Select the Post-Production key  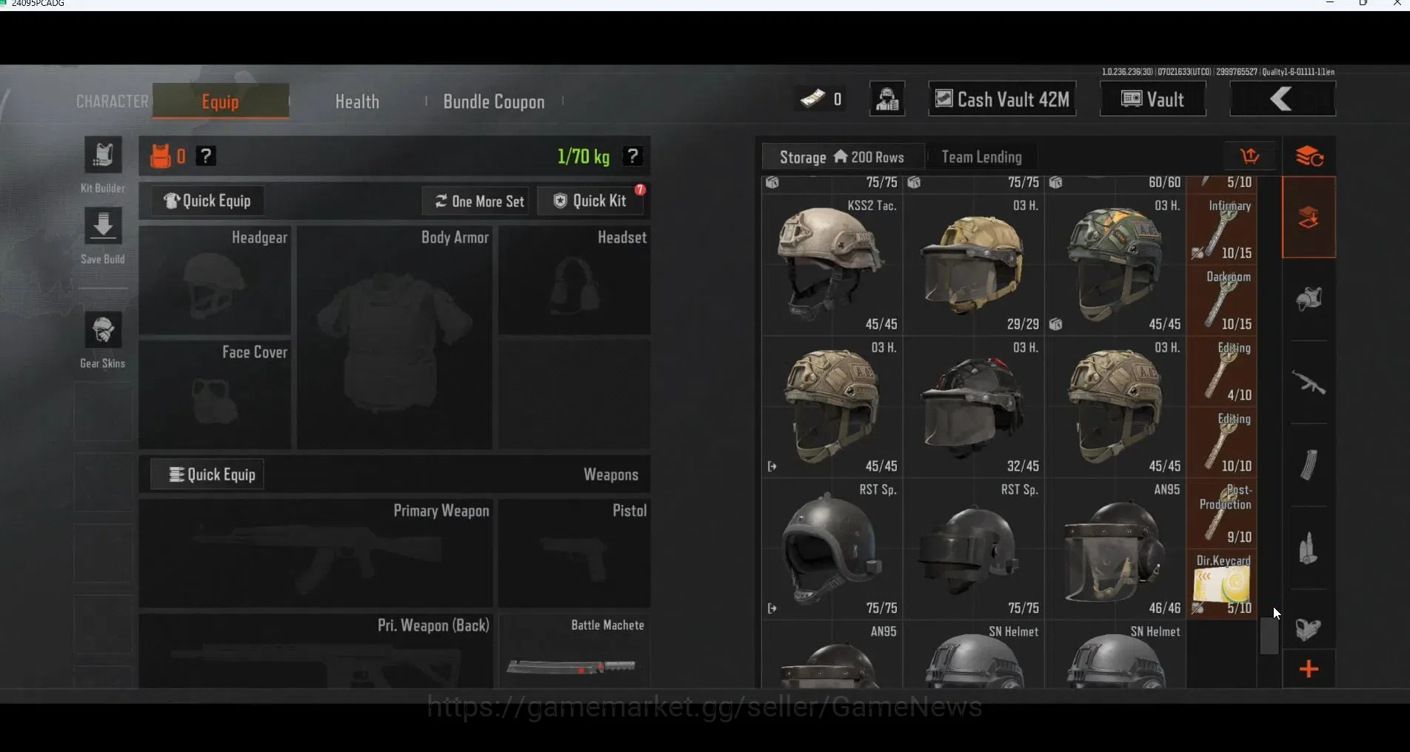(x=1222, y=514)
